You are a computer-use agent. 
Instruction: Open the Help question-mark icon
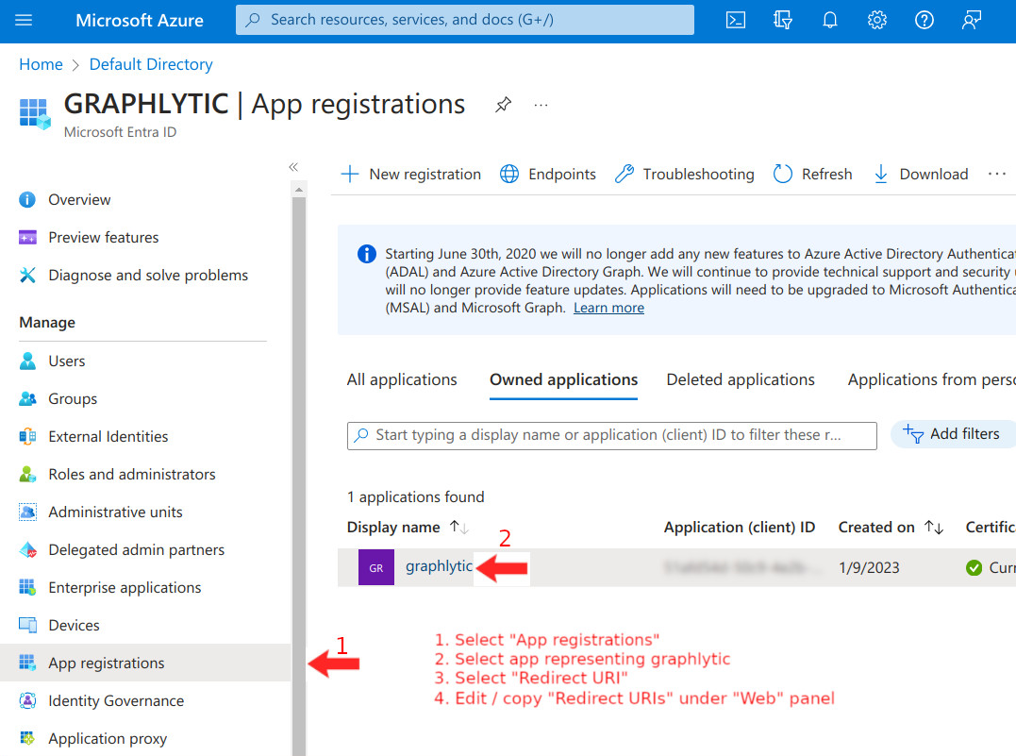(x=924, y=19)
